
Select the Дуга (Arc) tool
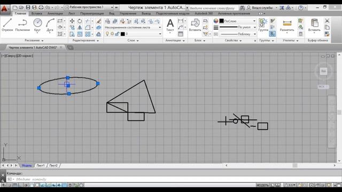coord(50,25)
